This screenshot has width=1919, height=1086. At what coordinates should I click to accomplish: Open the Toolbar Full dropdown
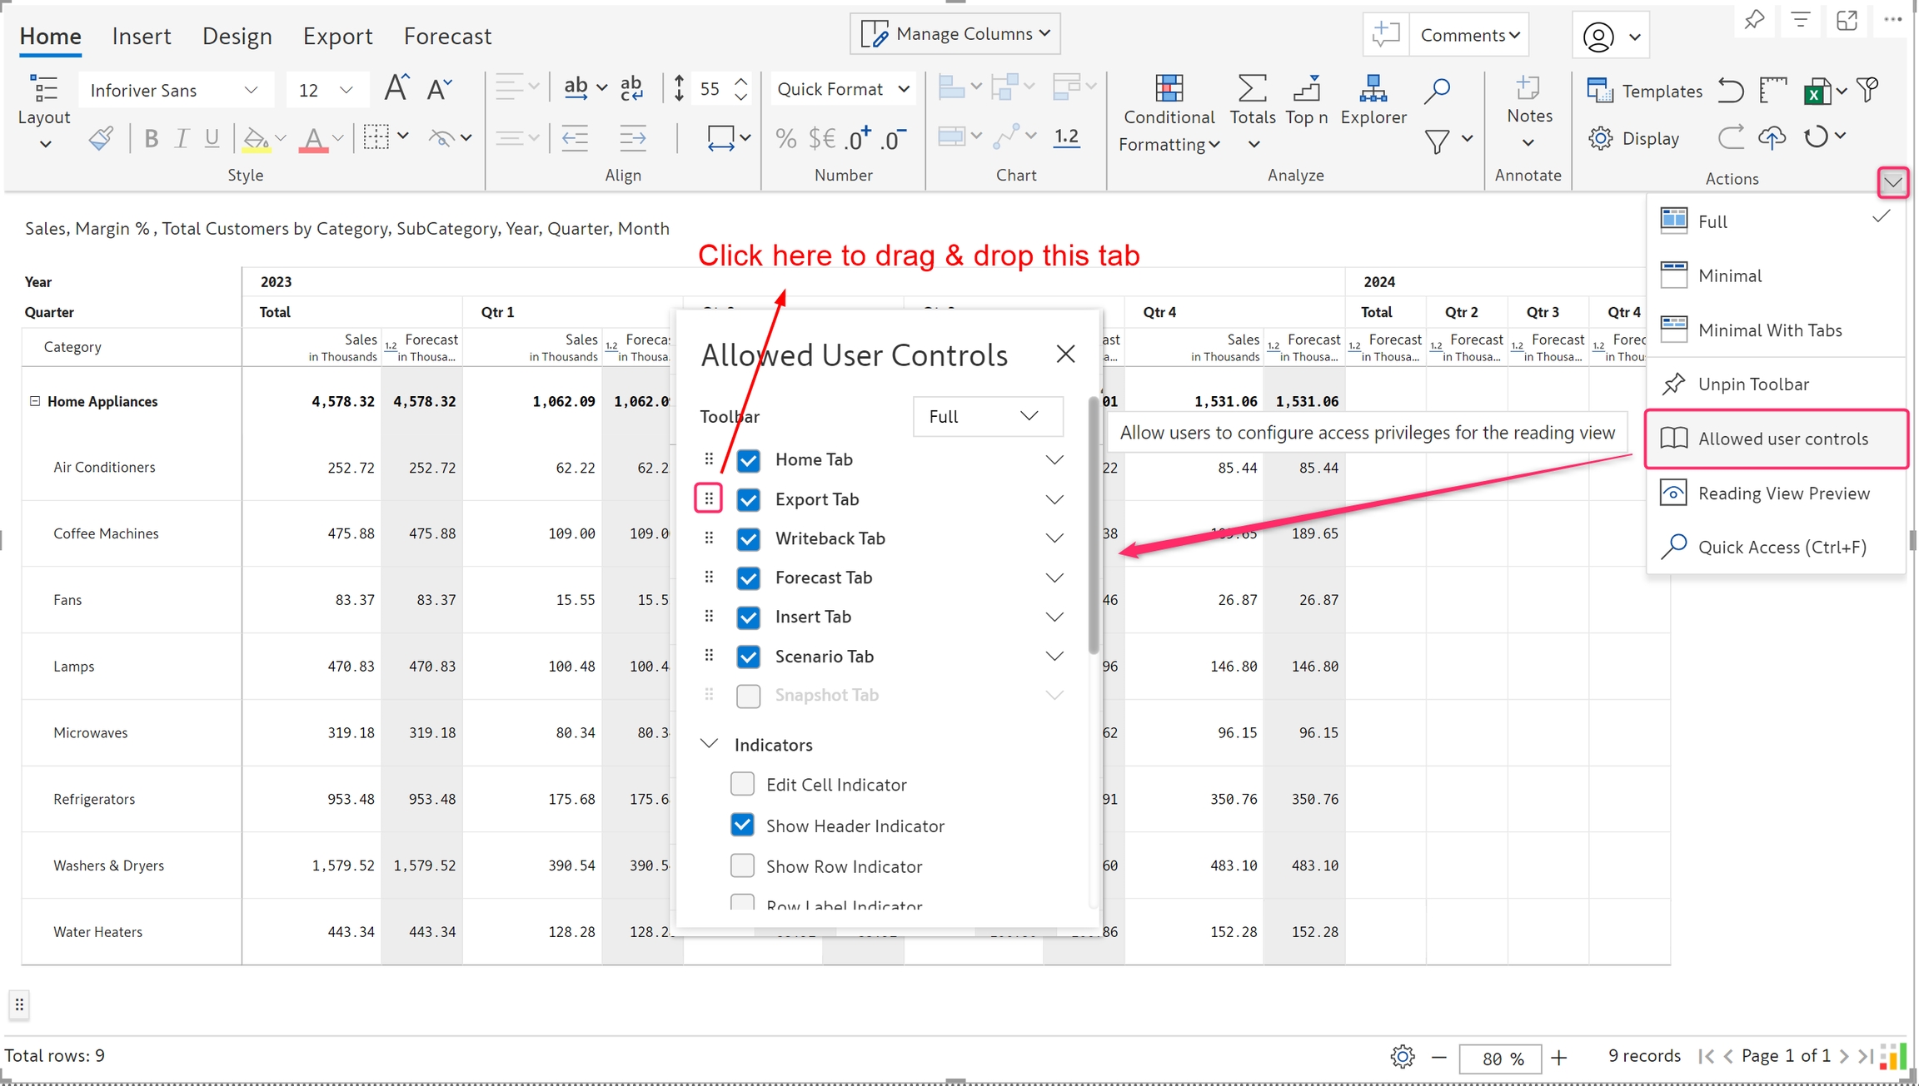987,416
